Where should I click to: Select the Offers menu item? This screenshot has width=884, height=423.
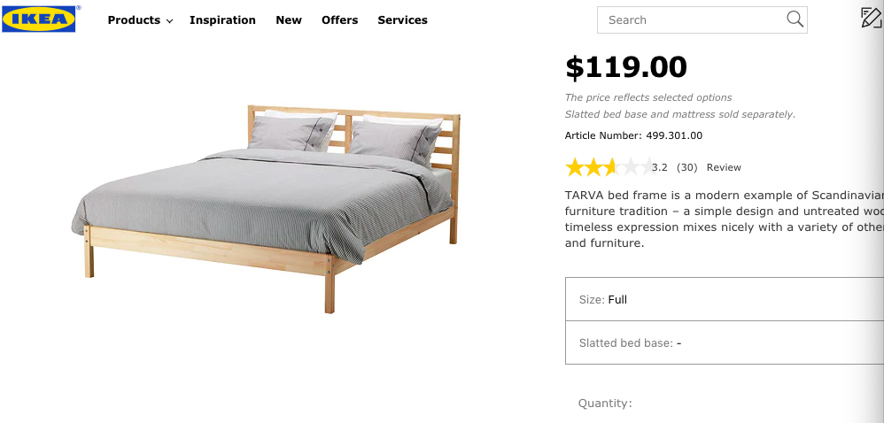tap(340, 20)
